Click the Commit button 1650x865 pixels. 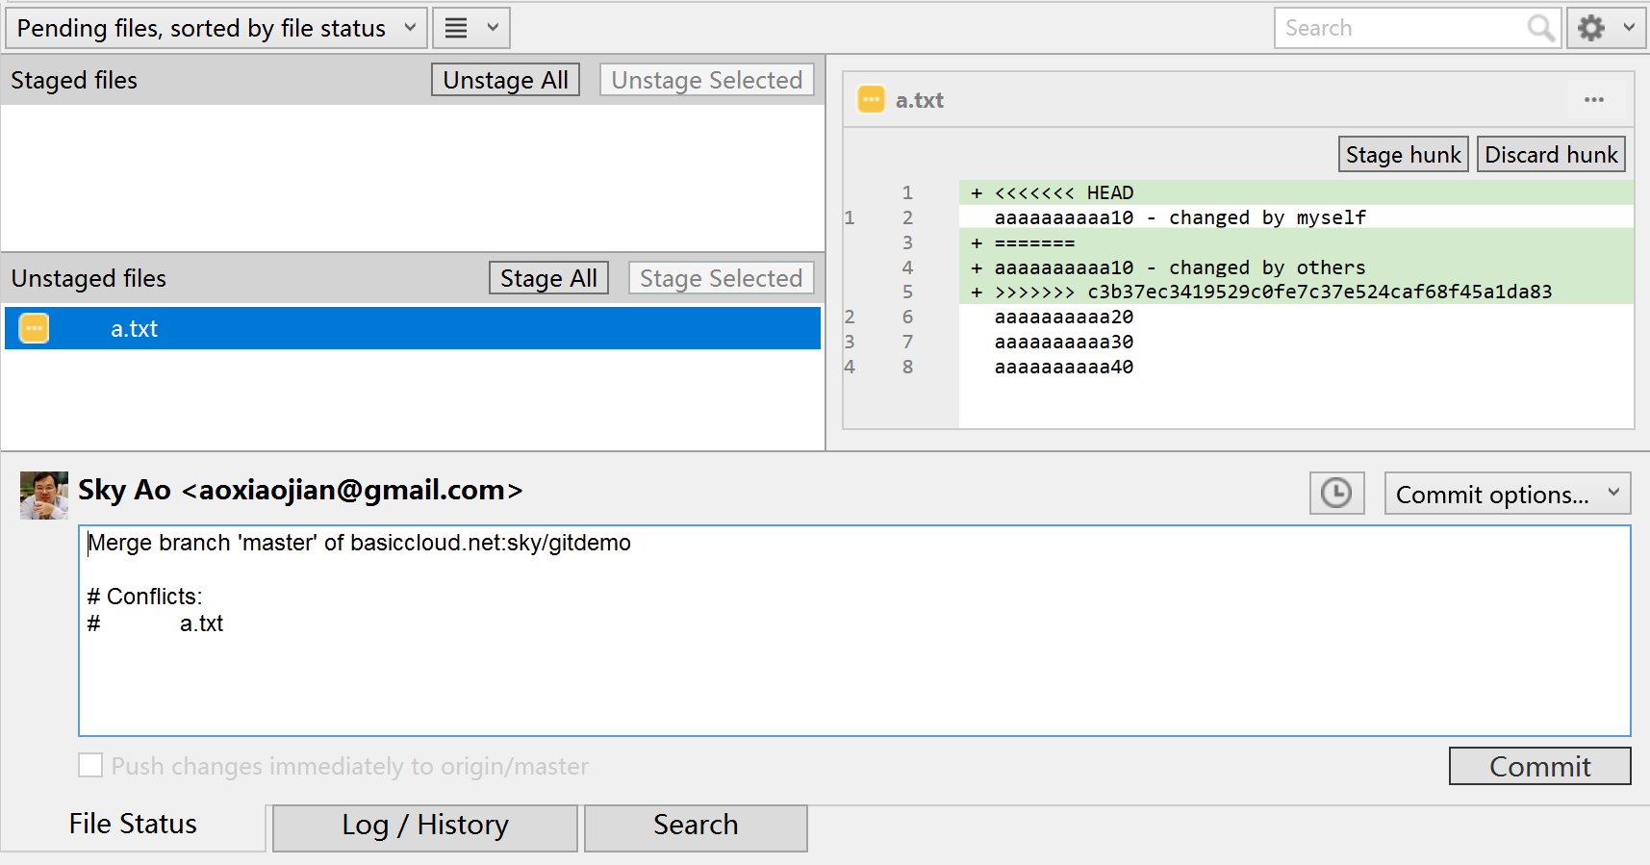(x=1538, y=766)
